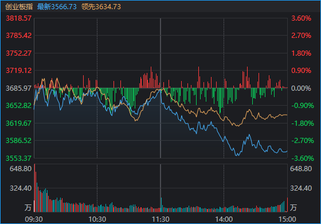
Task: Click the 创业板指 index title
Action: click(x=19, y=7)
